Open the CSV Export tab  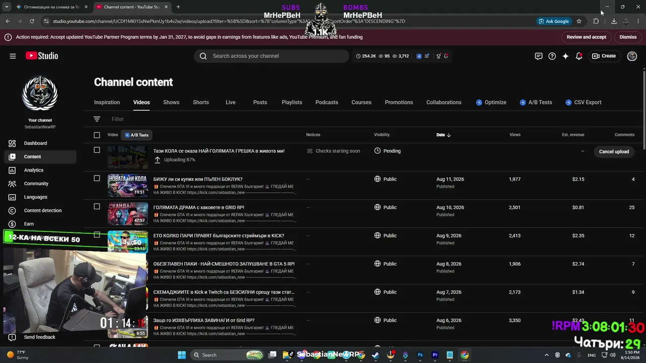coord(583,102)
